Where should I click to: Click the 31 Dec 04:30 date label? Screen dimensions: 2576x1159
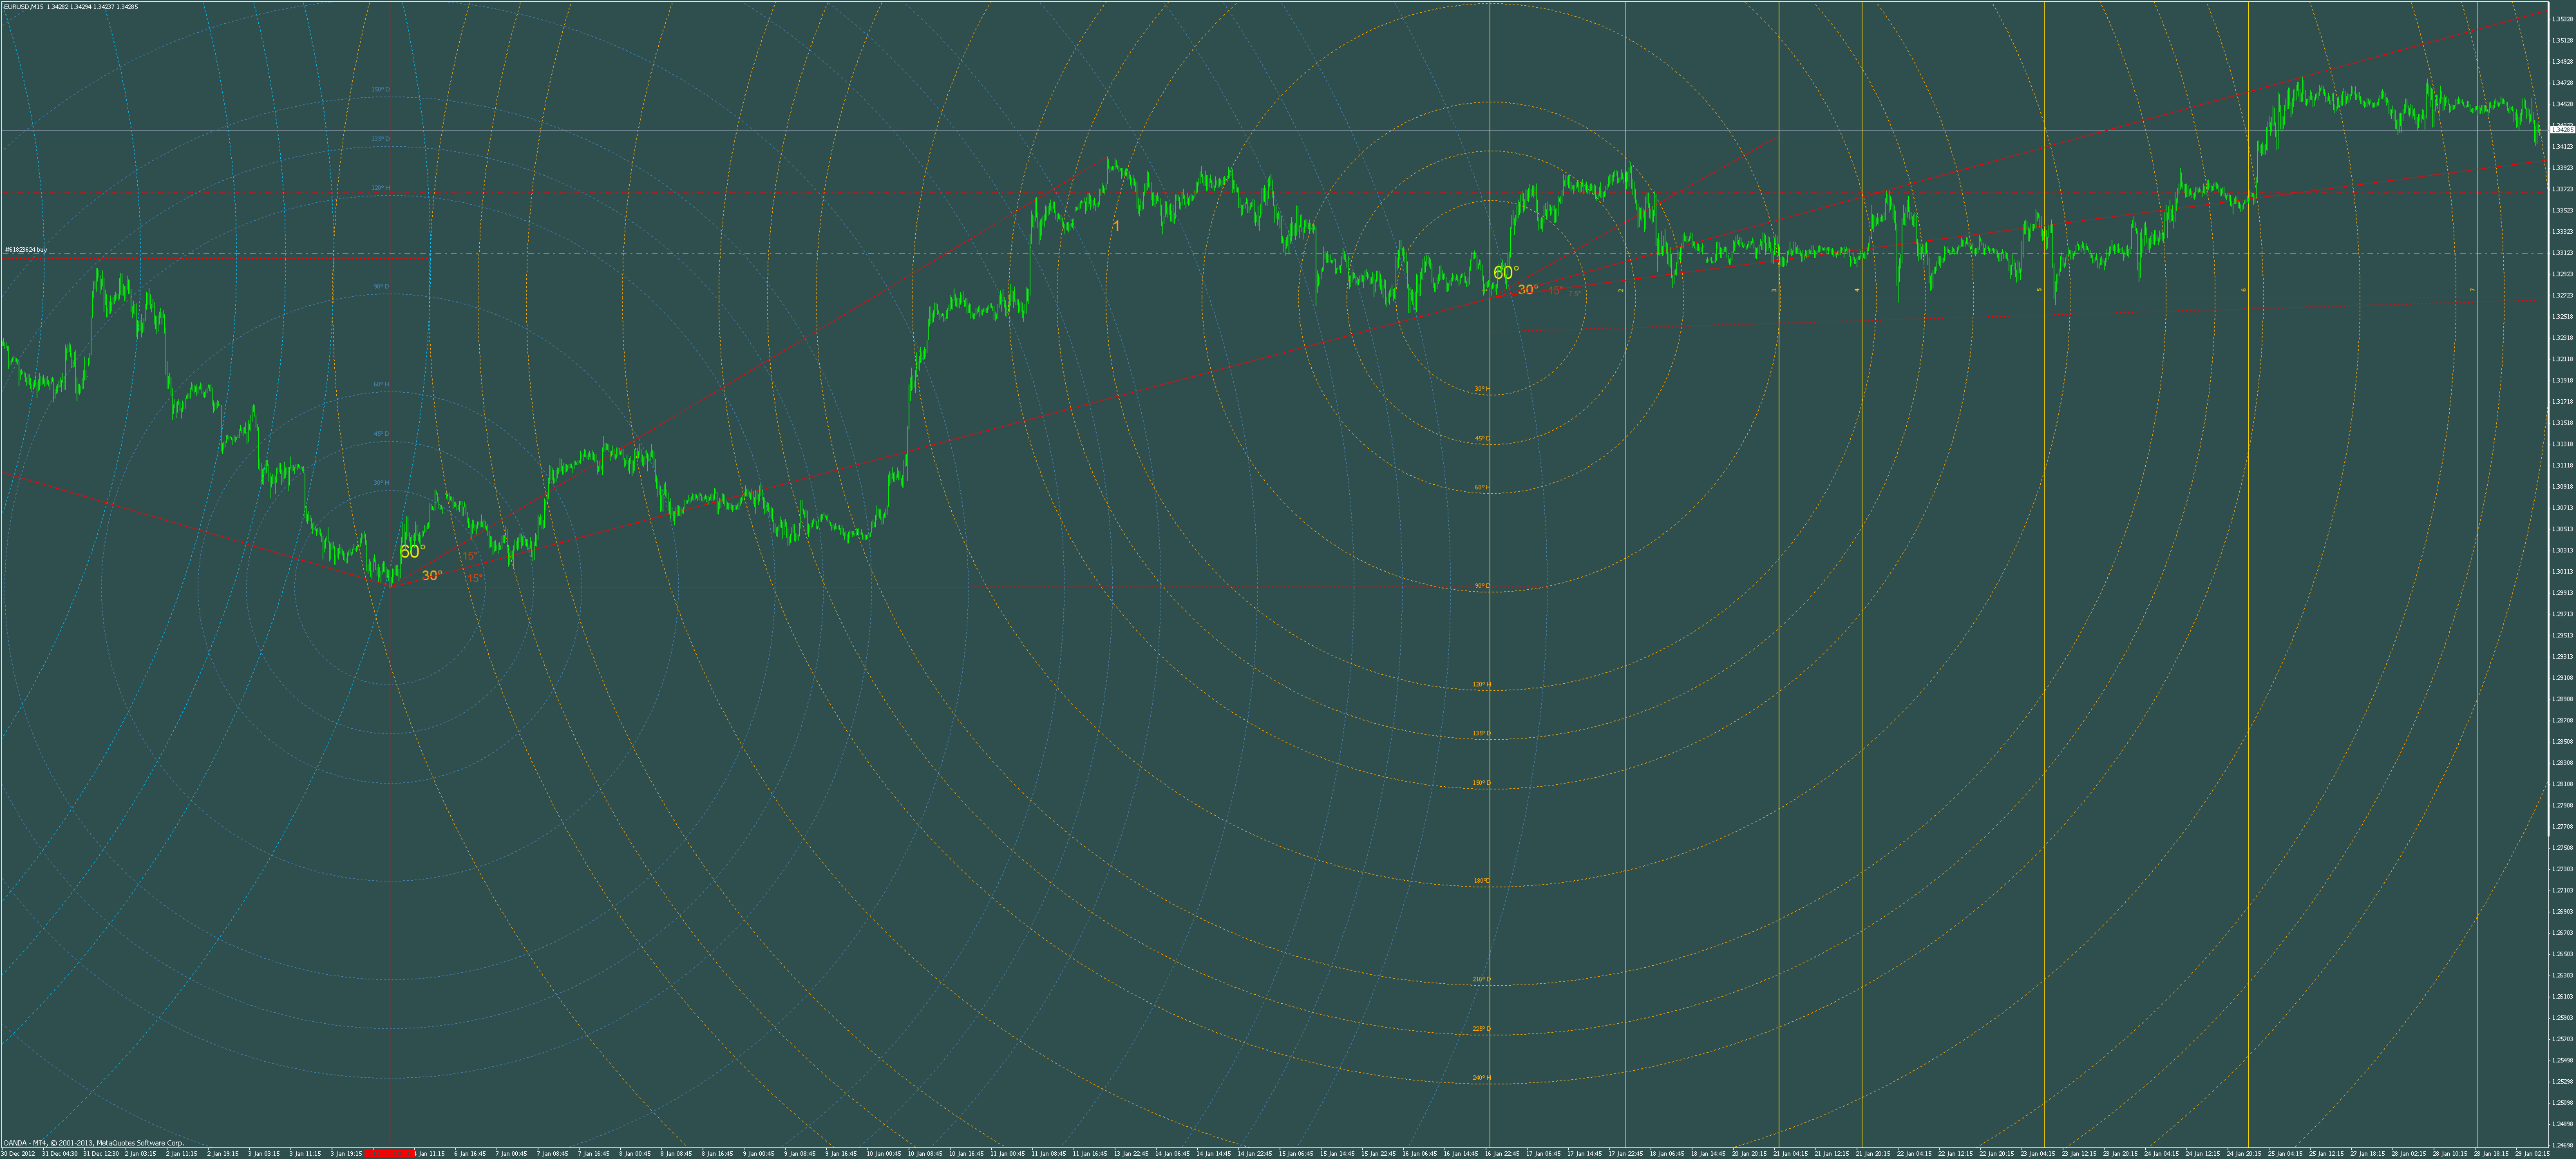tap(60, 1153)
